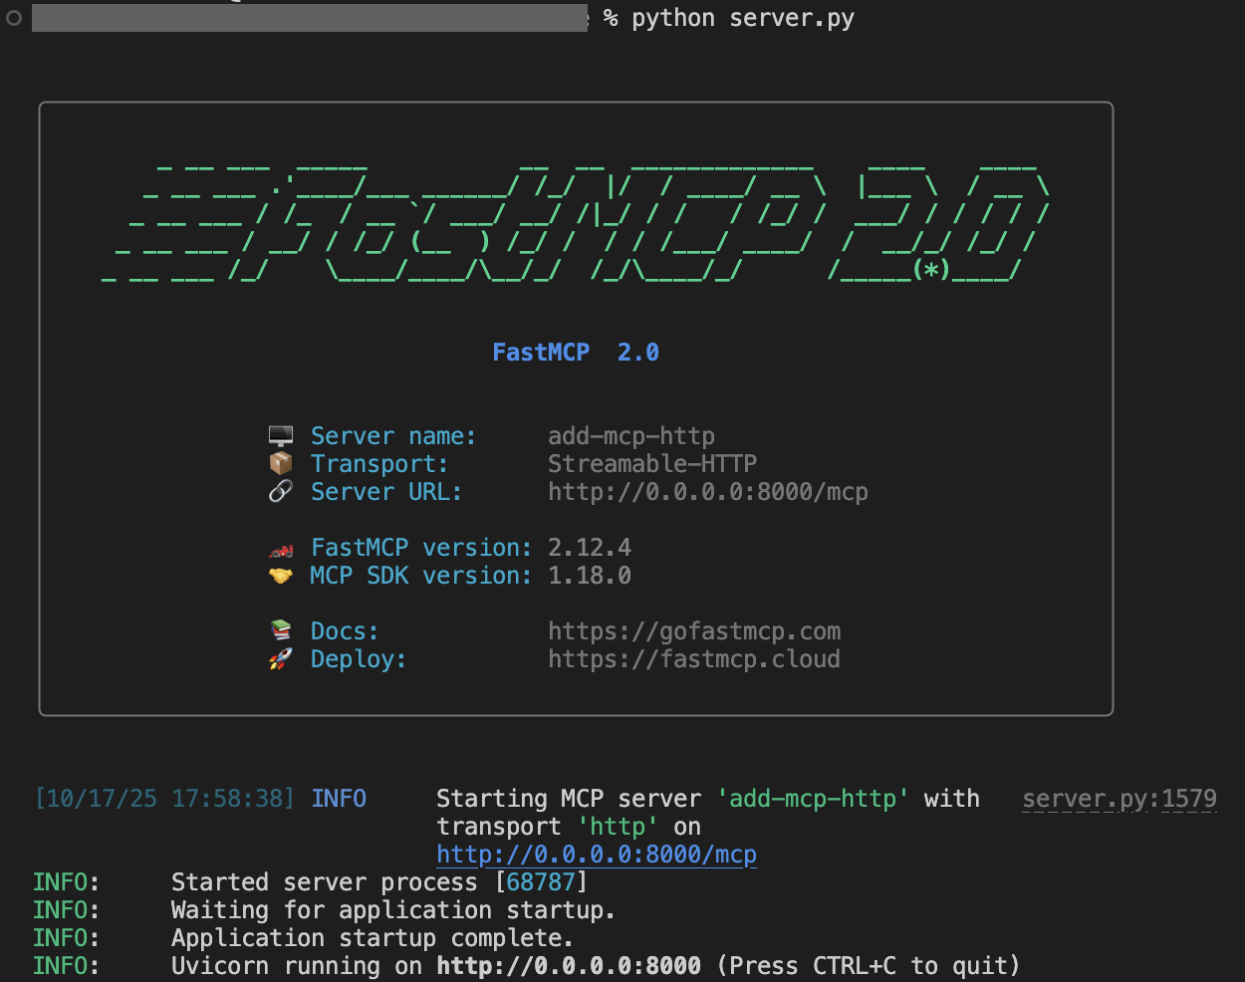Screen dimensions: 1245x982
Task: Click the 'python server.py' command text
Action: tap(743, 19)
